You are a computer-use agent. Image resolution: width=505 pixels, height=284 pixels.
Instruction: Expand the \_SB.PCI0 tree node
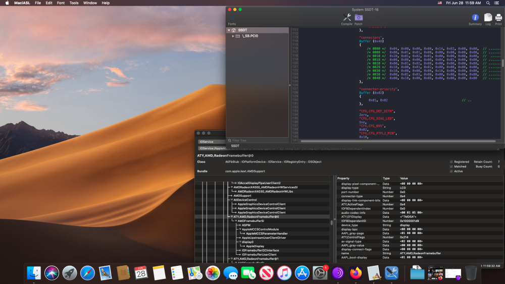pyautogui.click(x=233, y=36)
